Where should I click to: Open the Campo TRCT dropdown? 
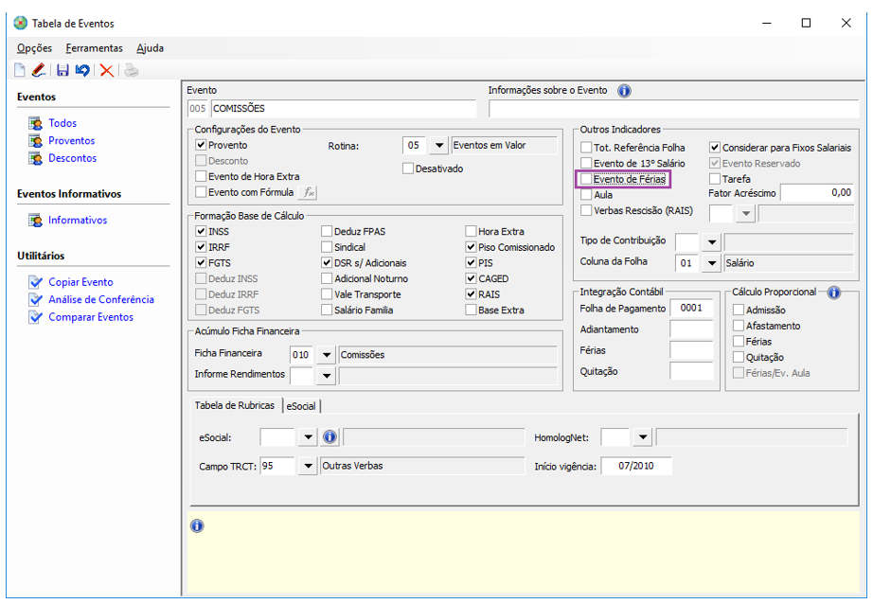(308, 466)
